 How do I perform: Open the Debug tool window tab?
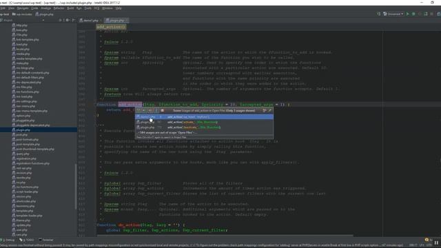[8, 240]
